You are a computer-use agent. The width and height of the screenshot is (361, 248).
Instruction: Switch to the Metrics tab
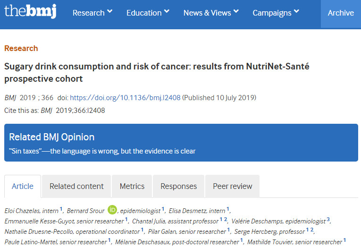point(132,186)
